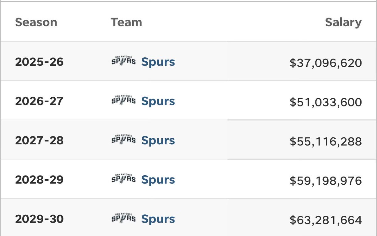
Task: Open the Spurs link for 2028-29 season
Action: pos(158,180)
